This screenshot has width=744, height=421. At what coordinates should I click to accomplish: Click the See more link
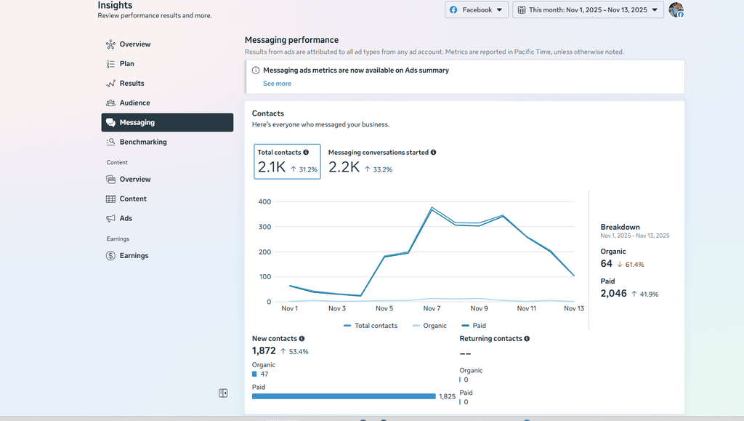pos(277,84)
